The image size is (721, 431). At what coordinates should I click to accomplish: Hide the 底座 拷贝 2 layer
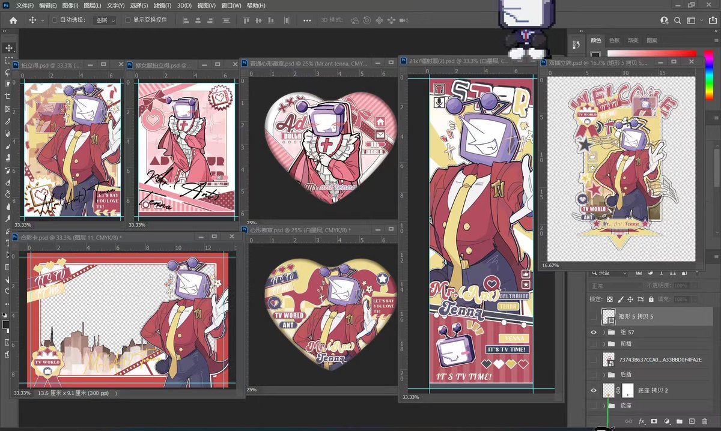click(594, 390)
